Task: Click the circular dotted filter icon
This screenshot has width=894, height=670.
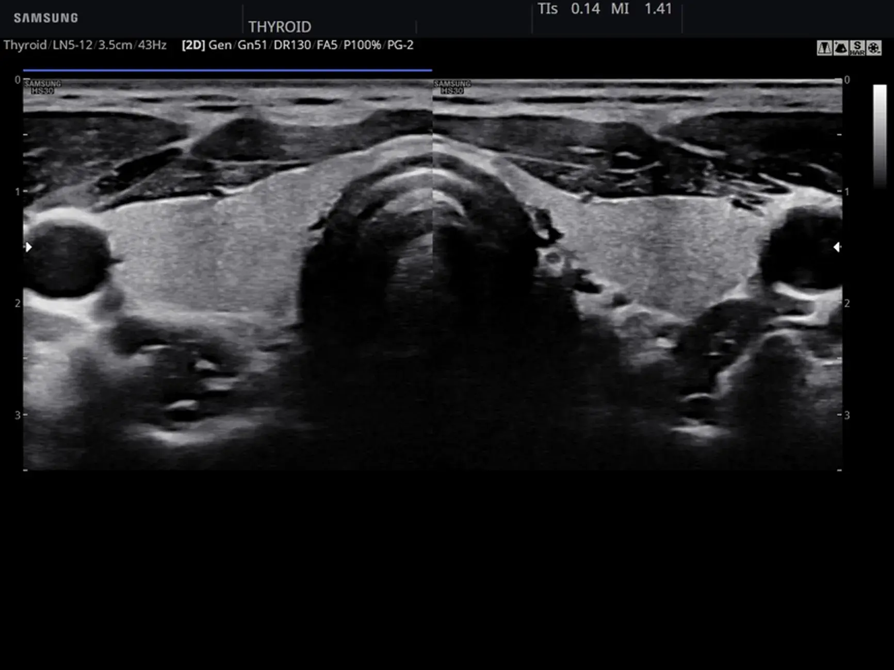Action: pyautogui.click(x=873, y=48)
